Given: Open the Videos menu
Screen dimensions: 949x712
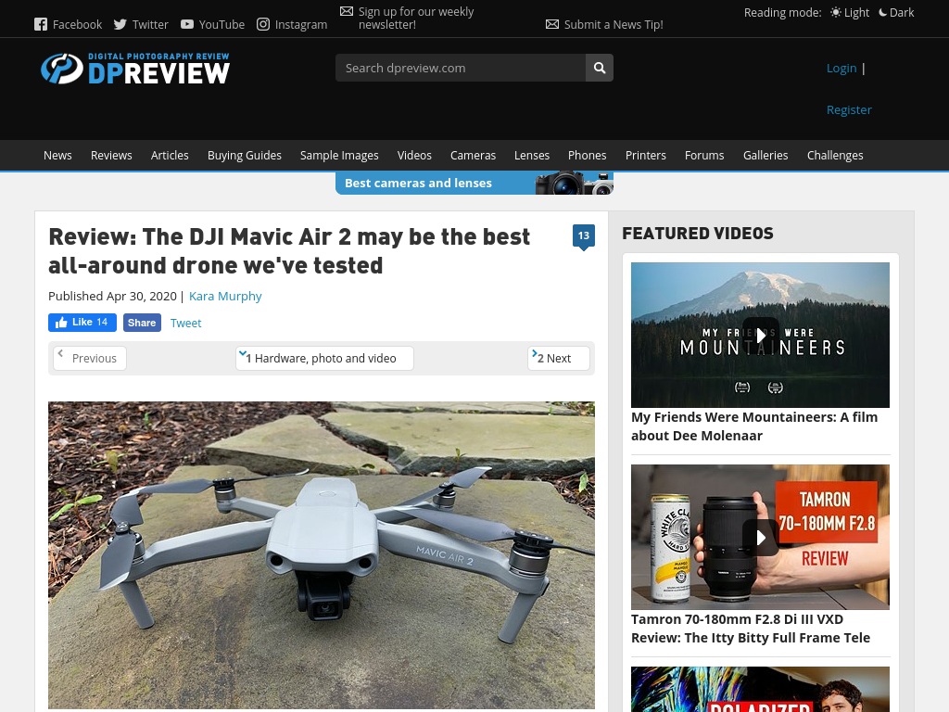Looking at the screenshot, I should coord(414,156).
